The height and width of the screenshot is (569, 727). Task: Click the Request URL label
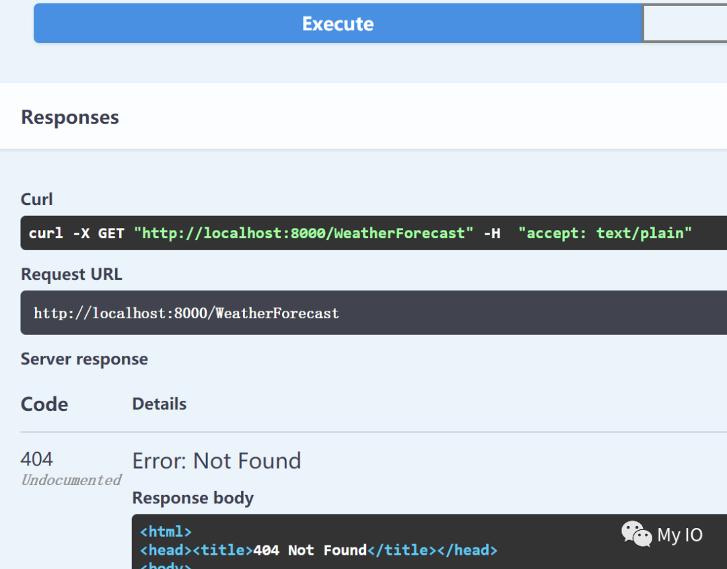(x=71, y=274)
